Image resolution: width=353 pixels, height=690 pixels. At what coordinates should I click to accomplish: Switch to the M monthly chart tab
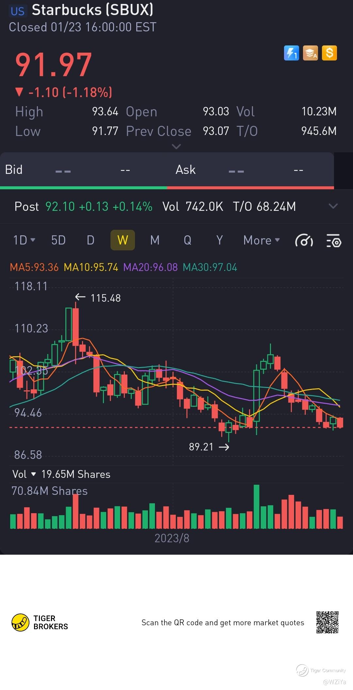pos(155,240)
